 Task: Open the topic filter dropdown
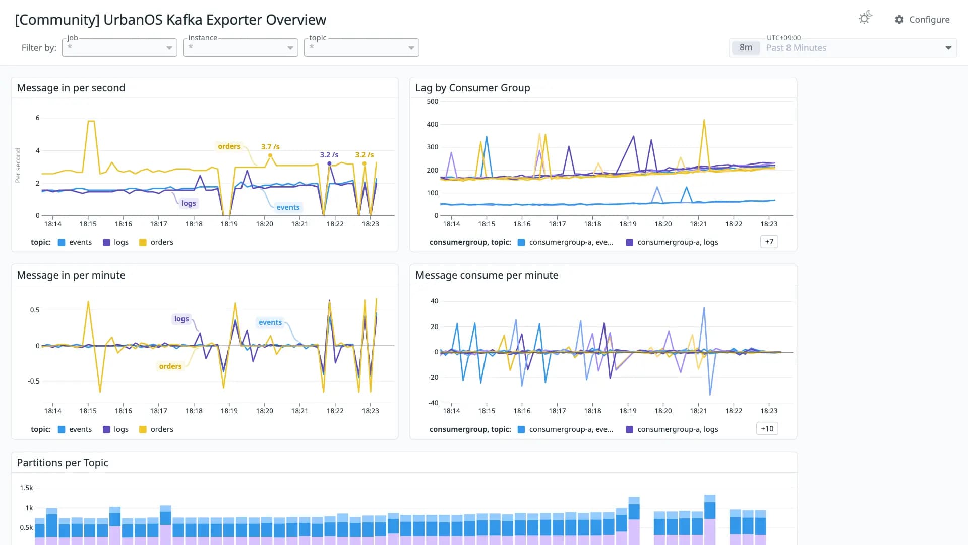[361, 47]
